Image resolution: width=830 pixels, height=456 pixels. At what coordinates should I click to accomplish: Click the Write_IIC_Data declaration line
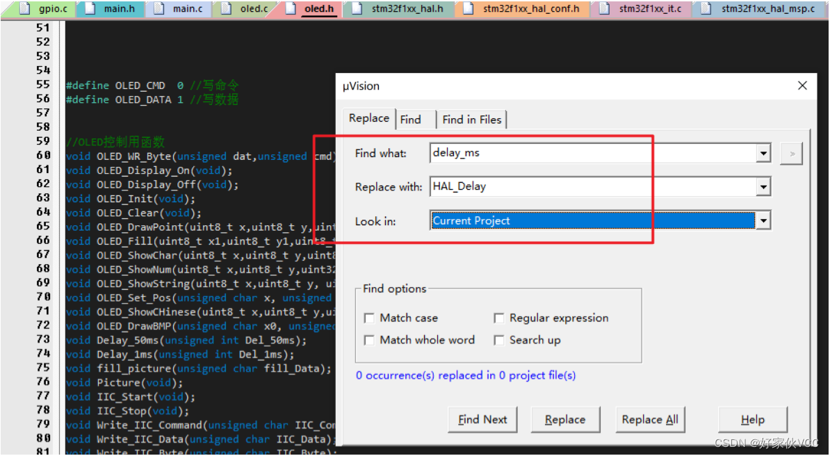201,439
